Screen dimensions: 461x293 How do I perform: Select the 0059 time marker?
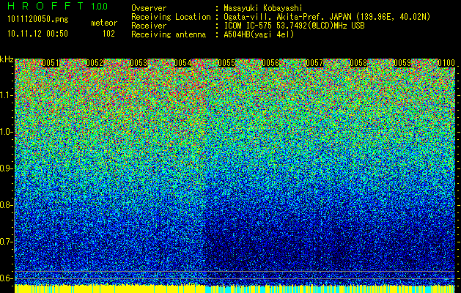pyautogui.click(x=402, y=63)
